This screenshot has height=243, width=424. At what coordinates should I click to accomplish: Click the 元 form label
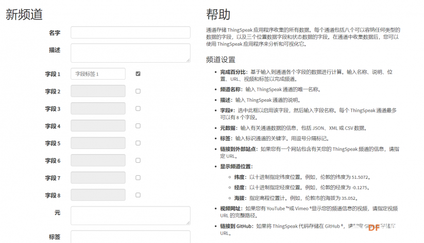[x=57, y=213]
